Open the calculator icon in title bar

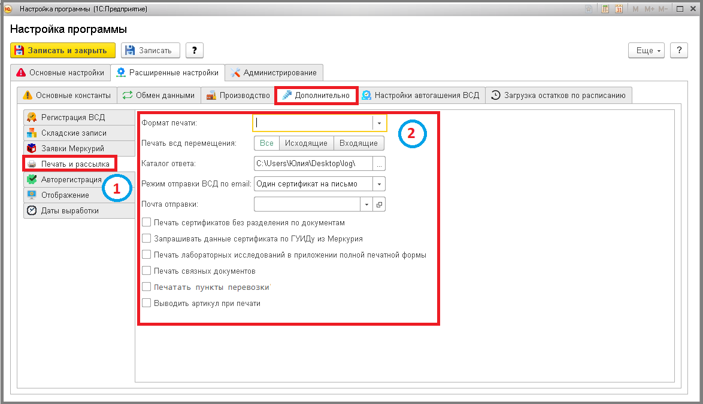point(605,9)
